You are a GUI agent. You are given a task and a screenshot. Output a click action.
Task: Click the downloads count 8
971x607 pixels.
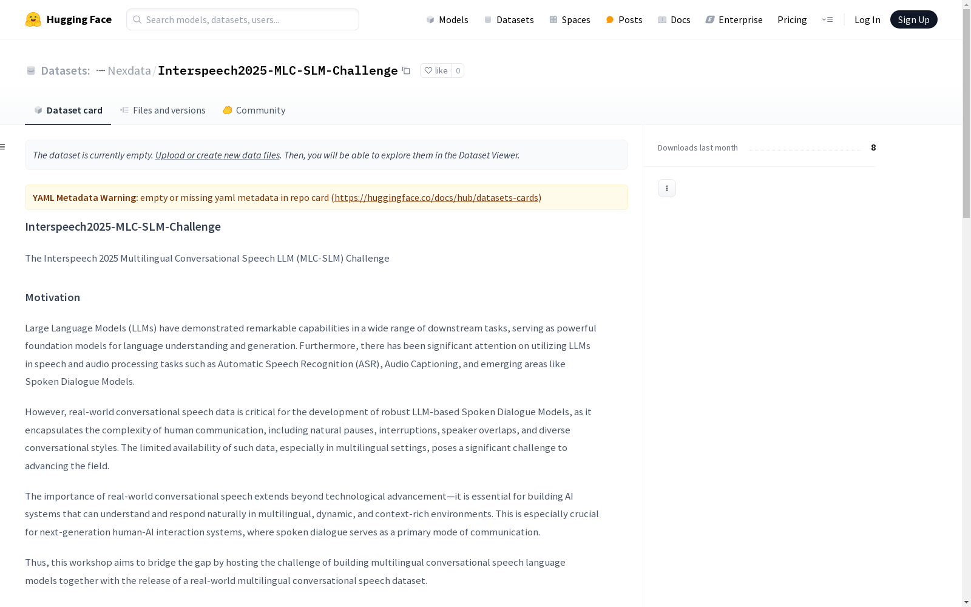coord(873,148)
